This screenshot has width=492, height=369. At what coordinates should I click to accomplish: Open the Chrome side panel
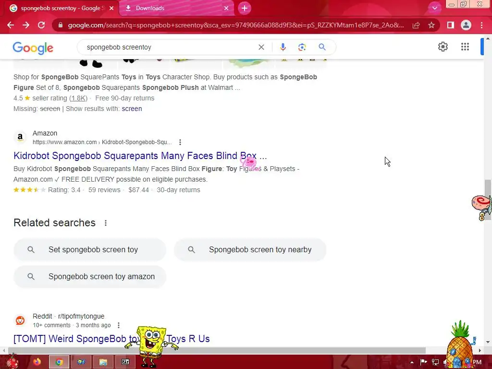pos(450,25)
